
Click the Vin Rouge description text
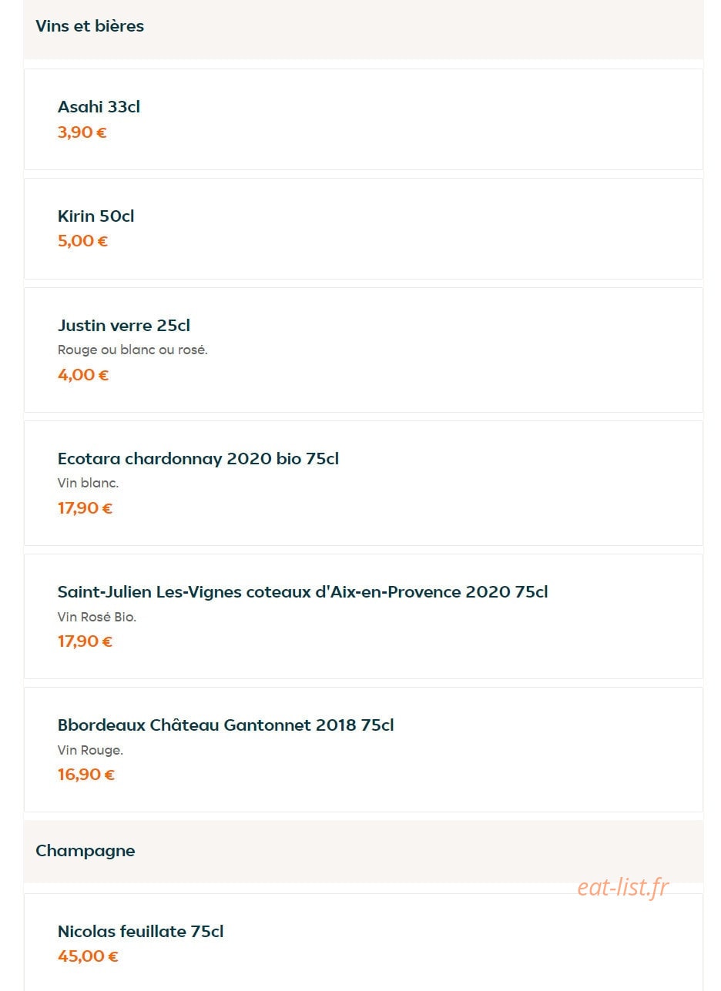tap(90, 750)
